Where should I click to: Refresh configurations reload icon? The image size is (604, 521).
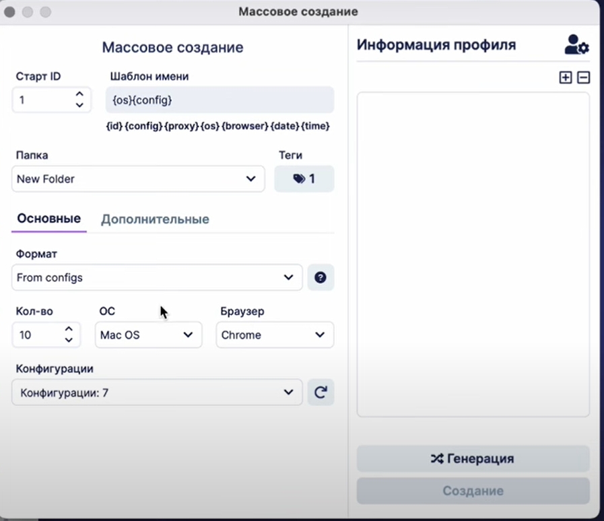(321, 392)
